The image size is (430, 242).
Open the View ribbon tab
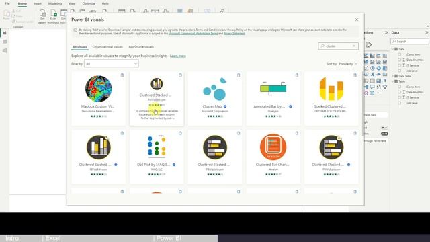[72, 3]
